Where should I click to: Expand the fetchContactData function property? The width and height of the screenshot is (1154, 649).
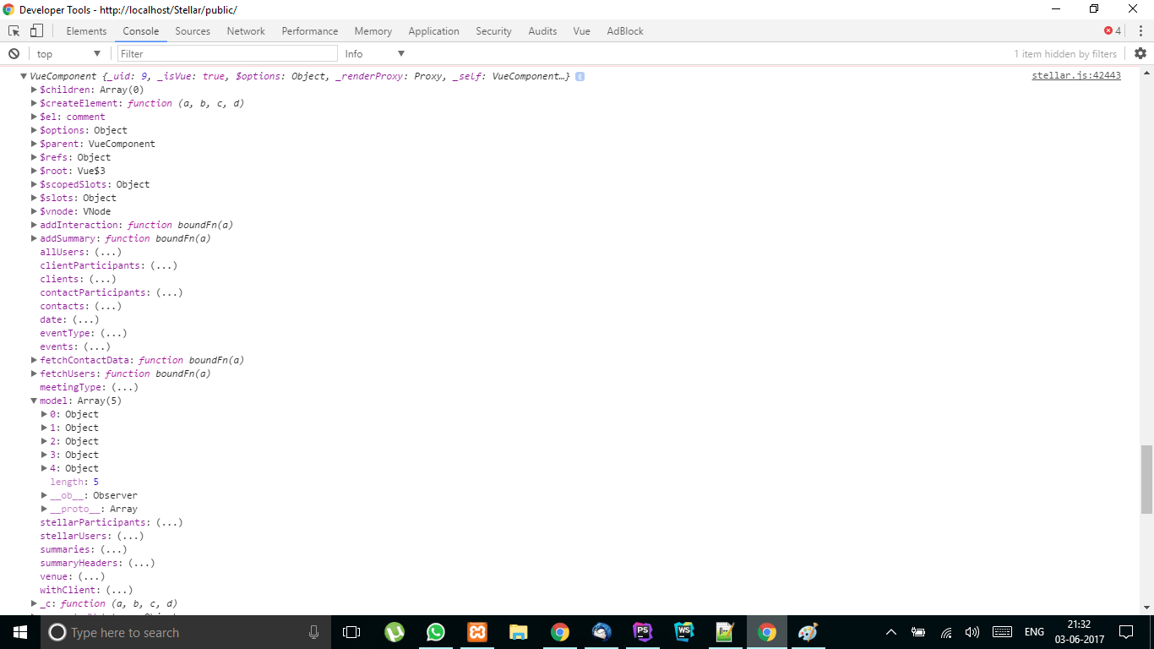pos(34,360)
